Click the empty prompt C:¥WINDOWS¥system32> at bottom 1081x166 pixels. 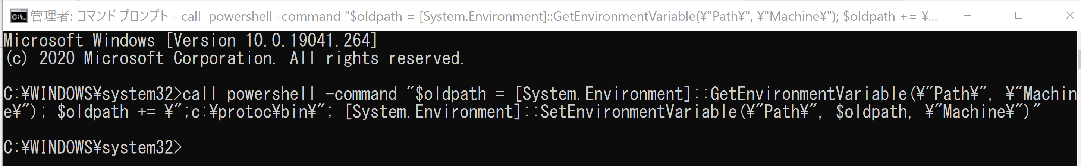93,147
